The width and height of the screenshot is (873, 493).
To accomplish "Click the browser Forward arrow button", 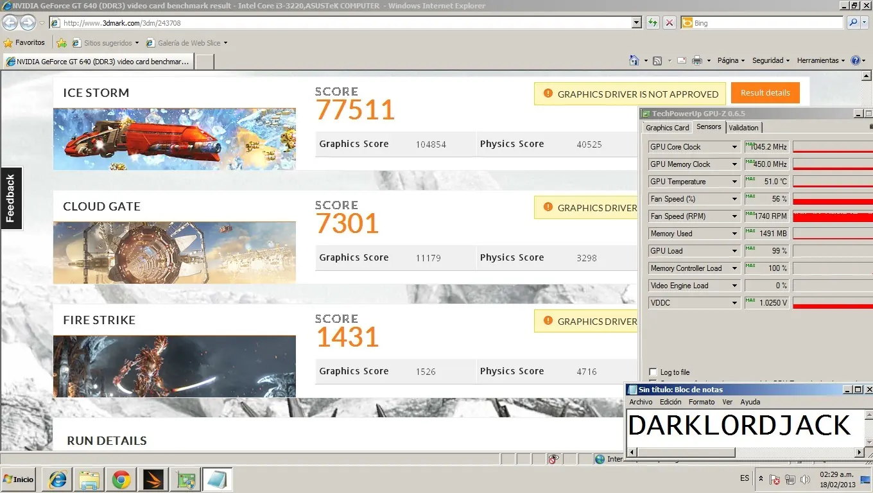I will click(28, 23).
